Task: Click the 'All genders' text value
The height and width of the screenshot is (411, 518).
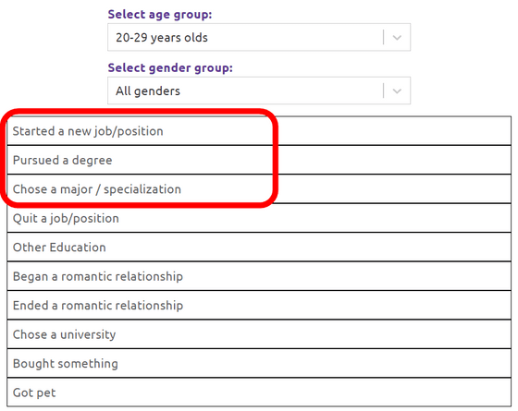Action: (x=148, y=91)
